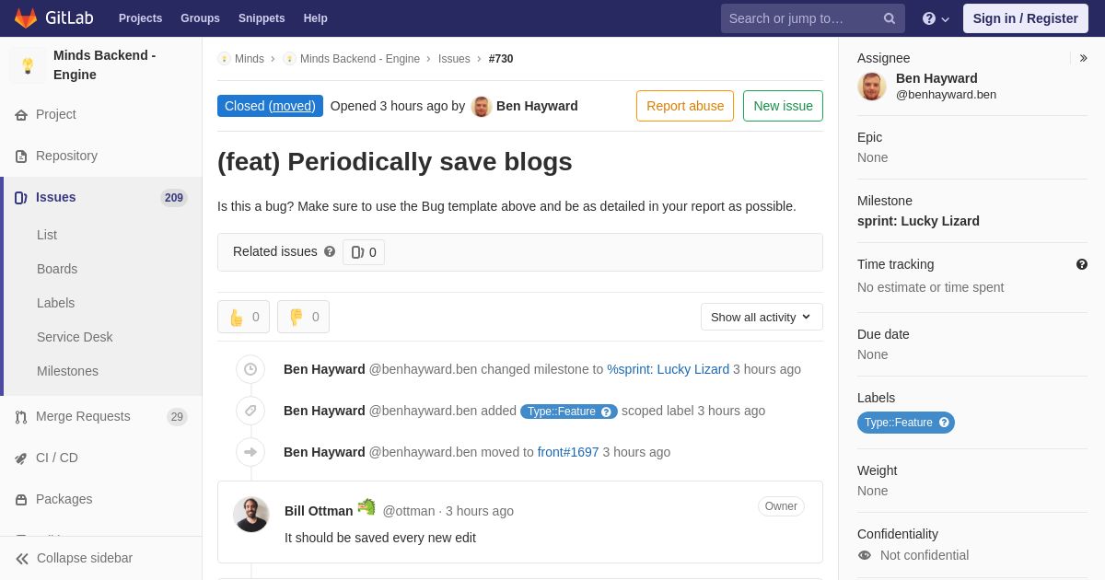Viewport: 1105px width, 580px height.
Task: Open the Projects menu in navbar
Action: tap(140, 18)
